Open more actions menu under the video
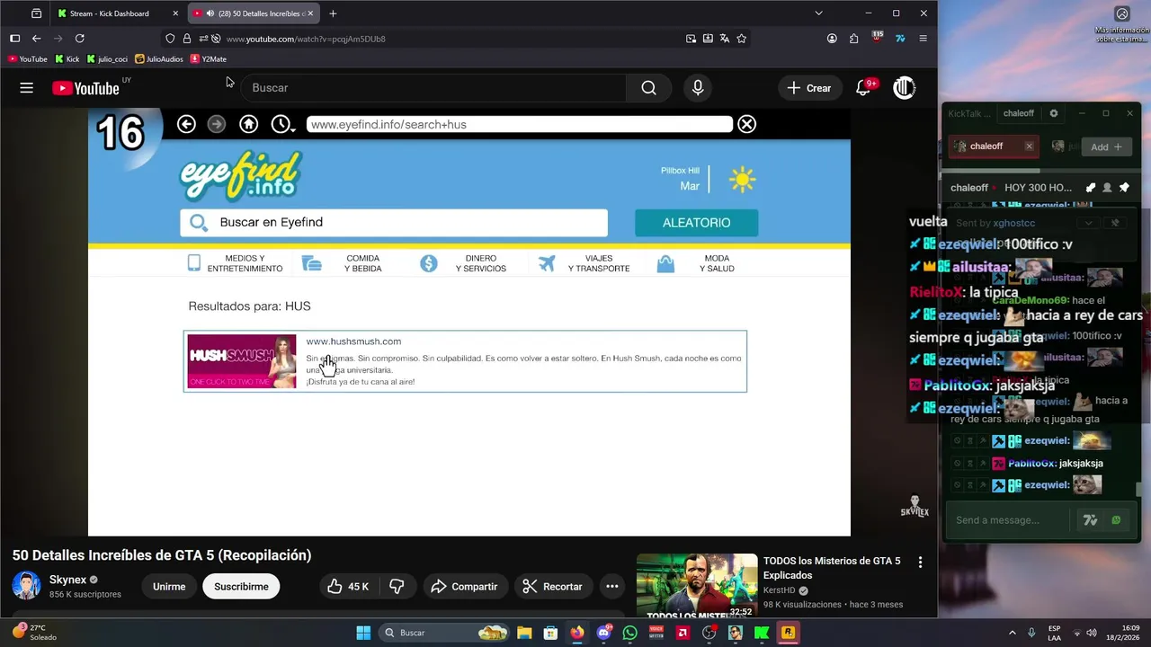 (612, 587)
